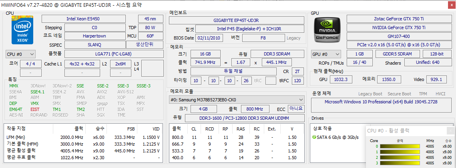Click the 16 GB memory size field
Screen dimensions: 456x168
(x=205, y=54)
